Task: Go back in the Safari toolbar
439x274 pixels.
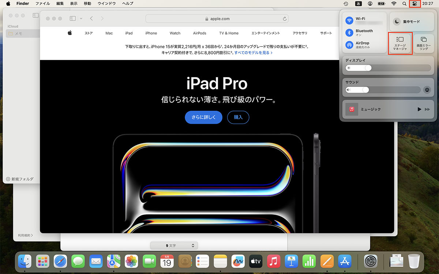Action: pos(91,18)
